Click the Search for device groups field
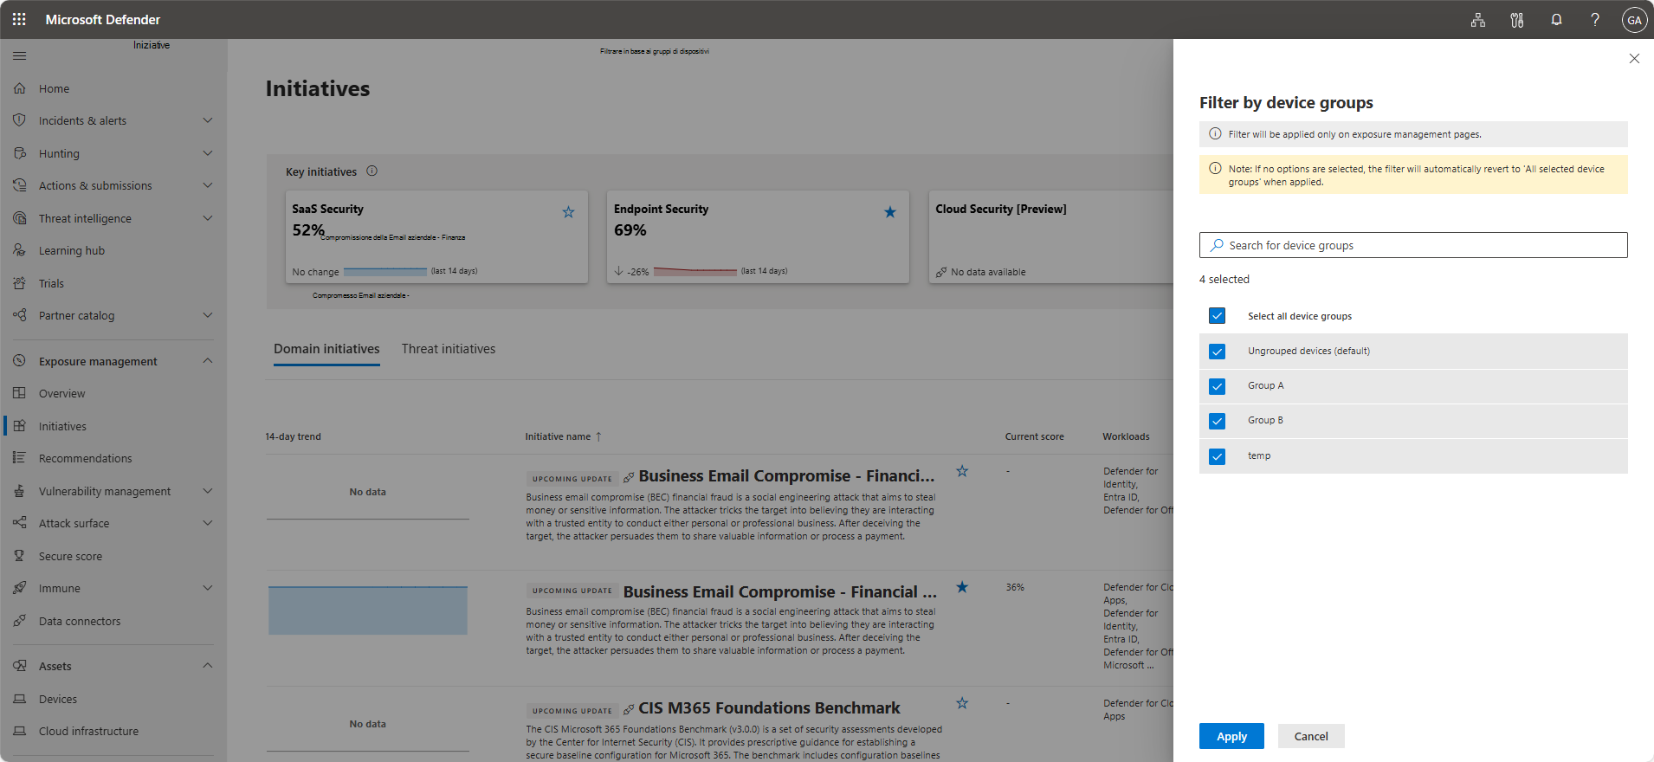1654x762 pixels. coord(1413,245)
